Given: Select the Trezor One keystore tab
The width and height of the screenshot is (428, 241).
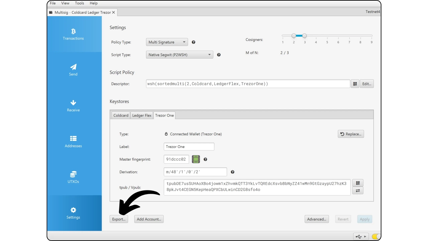Looking at the screenshot, I should tap(165, 115).
